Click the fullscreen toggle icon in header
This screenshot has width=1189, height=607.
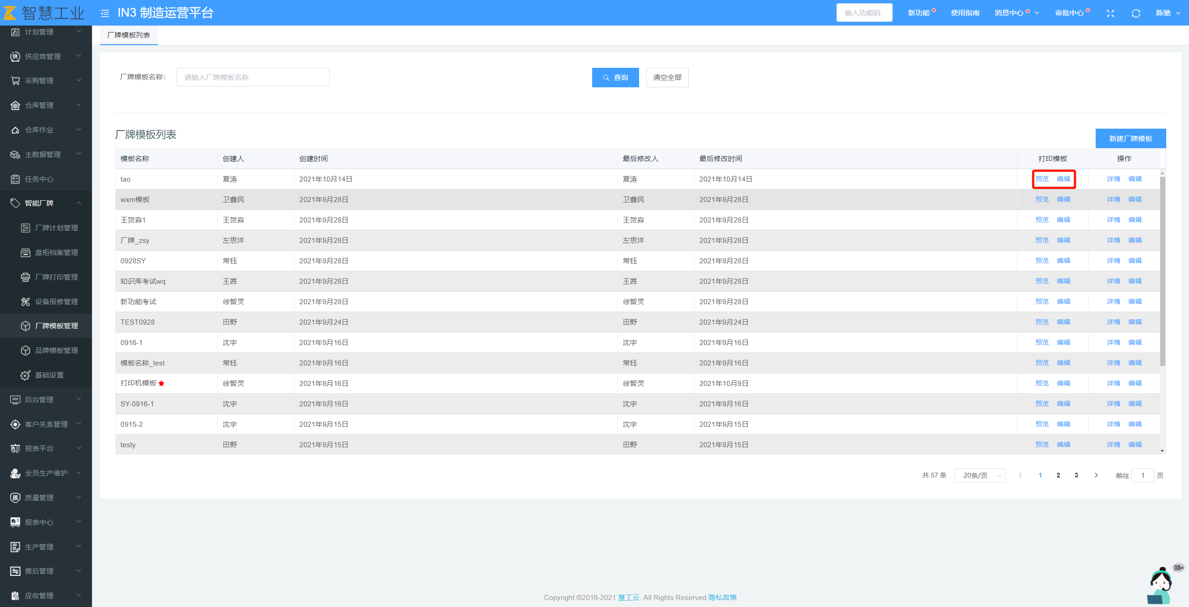[x=1111, y=13]
